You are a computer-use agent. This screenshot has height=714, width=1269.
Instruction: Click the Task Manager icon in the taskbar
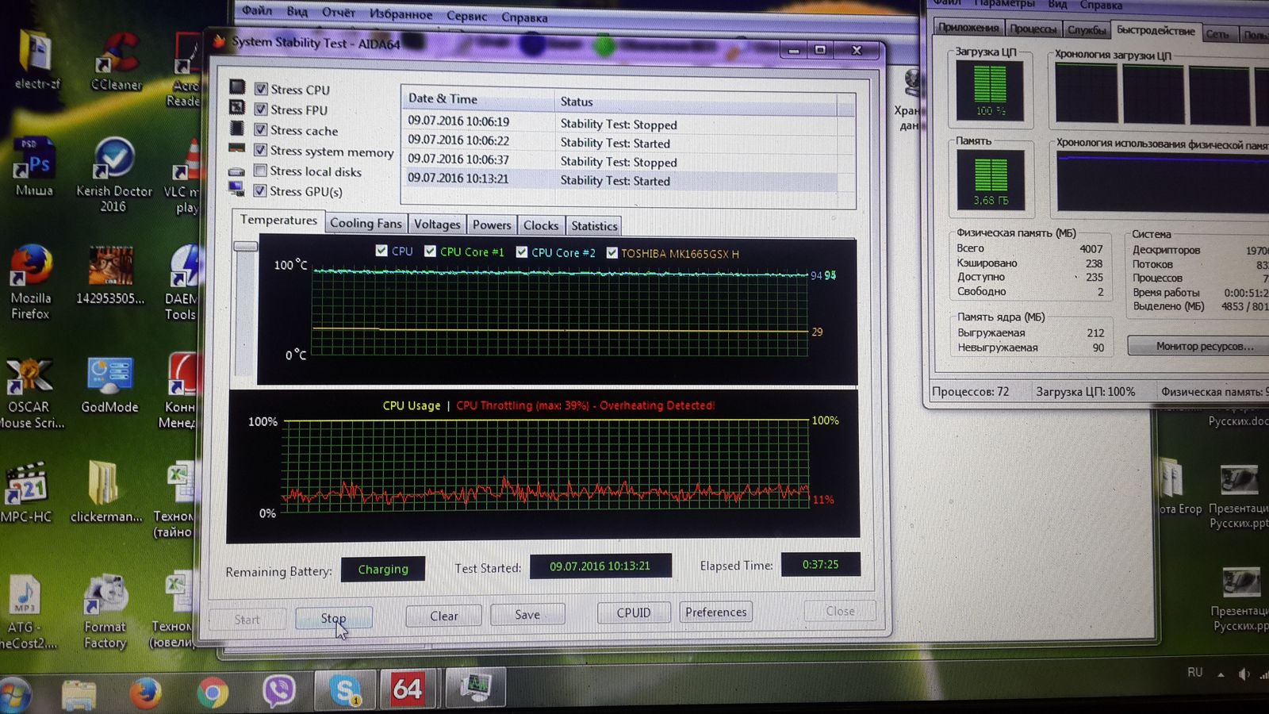pyautogui.click(x=475, y=686)
